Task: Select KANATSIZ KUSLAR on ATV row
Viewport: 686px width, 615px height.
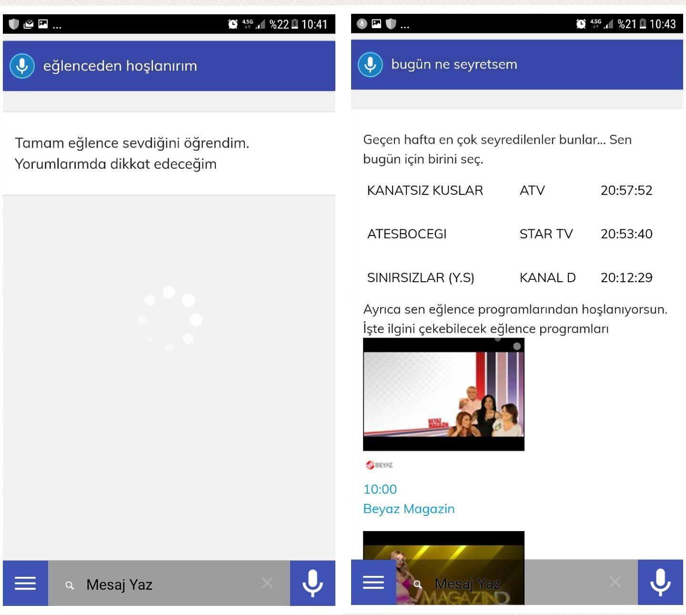Action: [425, 191]
